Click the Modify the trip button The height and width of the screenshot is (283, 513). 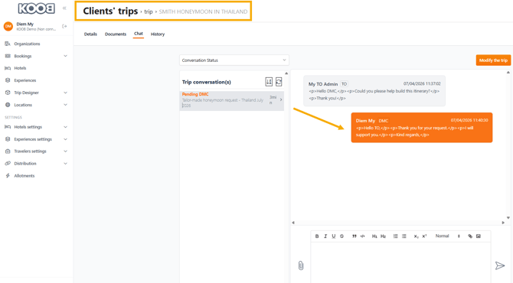pos(493,60)
